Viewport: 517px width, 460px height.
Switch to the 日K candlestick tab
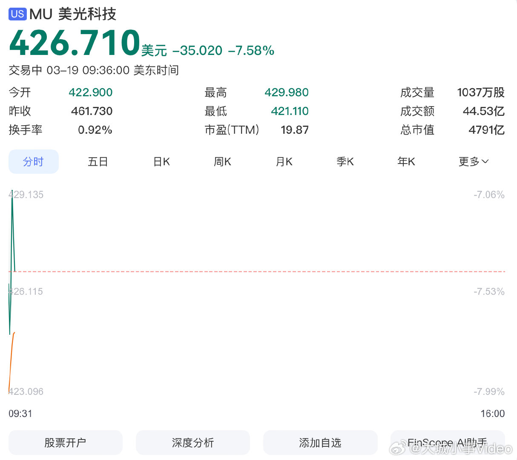(161, 161)
